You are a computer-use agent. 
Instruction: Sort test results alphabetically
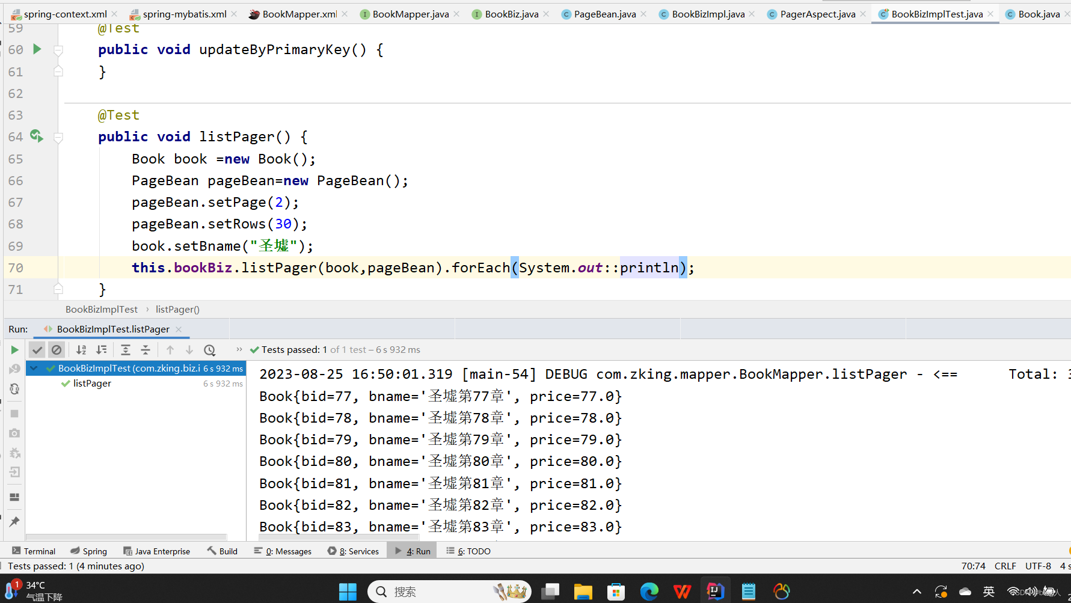(x=81, y=350)
